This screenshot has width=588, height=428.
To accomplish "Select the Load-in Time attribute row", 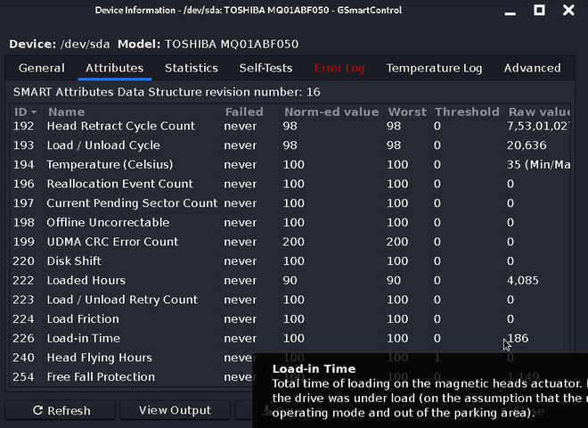I will 83,339.
